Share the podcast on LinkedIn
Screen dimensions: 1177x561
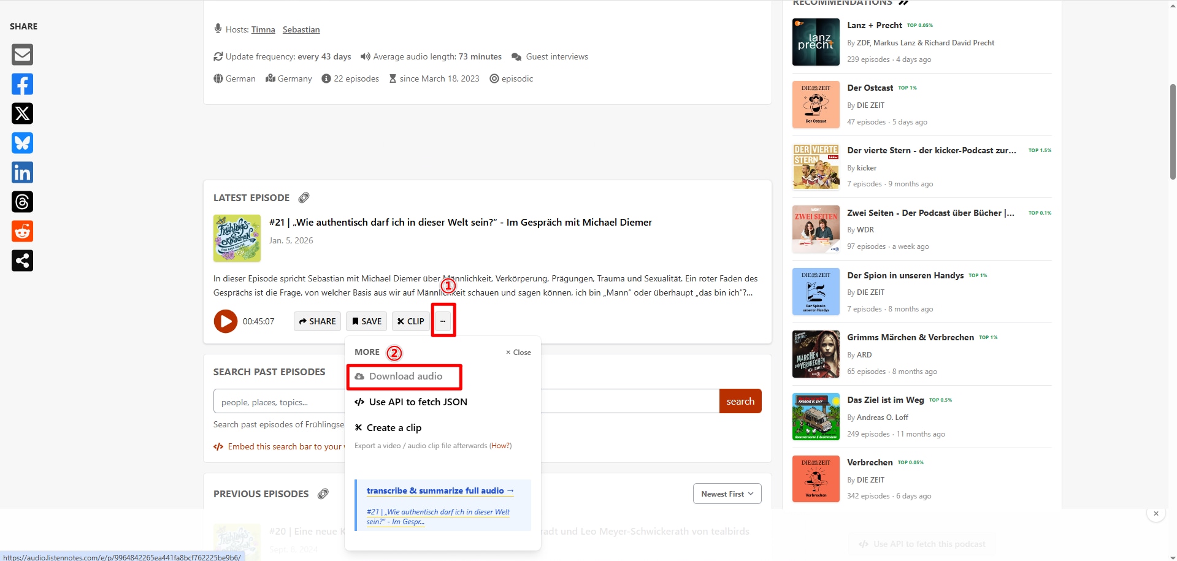point(22,172)
